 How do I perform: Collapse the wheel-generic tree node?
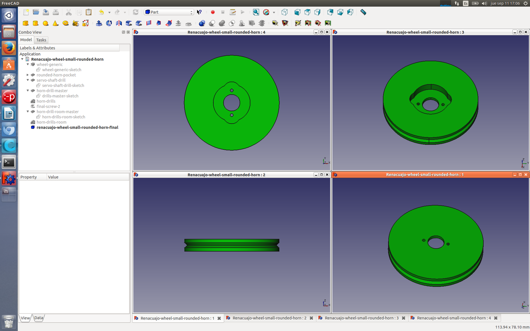pos(28,65)
